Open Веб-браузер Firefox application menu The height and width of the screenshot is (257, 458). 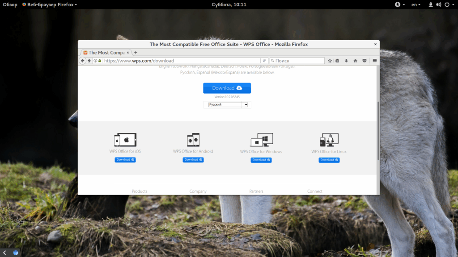(50, 4)
